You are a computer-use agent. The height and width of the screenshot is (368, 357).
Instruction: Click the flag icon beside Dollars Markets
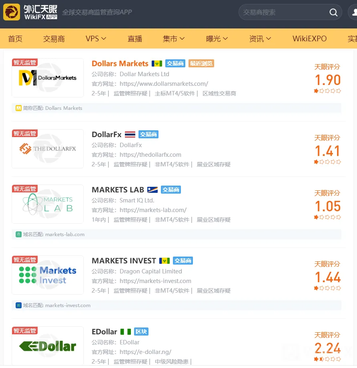point(157,63)
